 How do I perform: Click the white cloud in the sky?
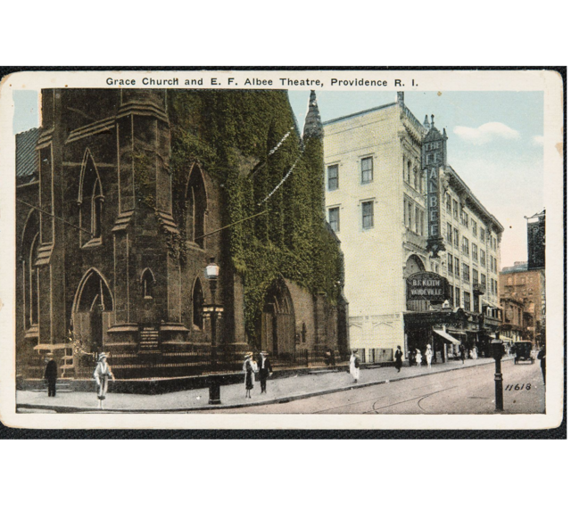click(486, 132)
